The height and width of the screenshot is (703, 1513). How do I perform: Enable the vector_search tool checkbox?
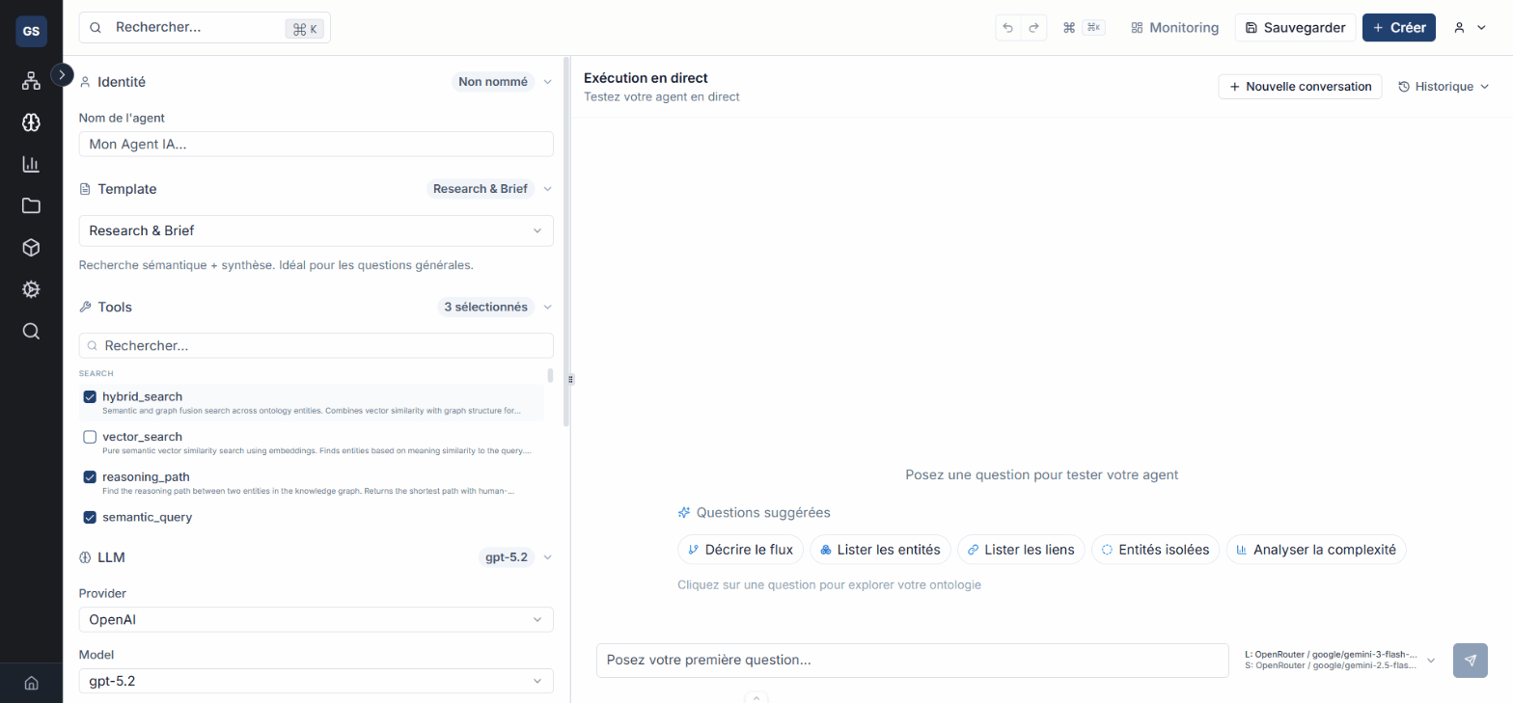pyautogui.click(x=90, y=437)
